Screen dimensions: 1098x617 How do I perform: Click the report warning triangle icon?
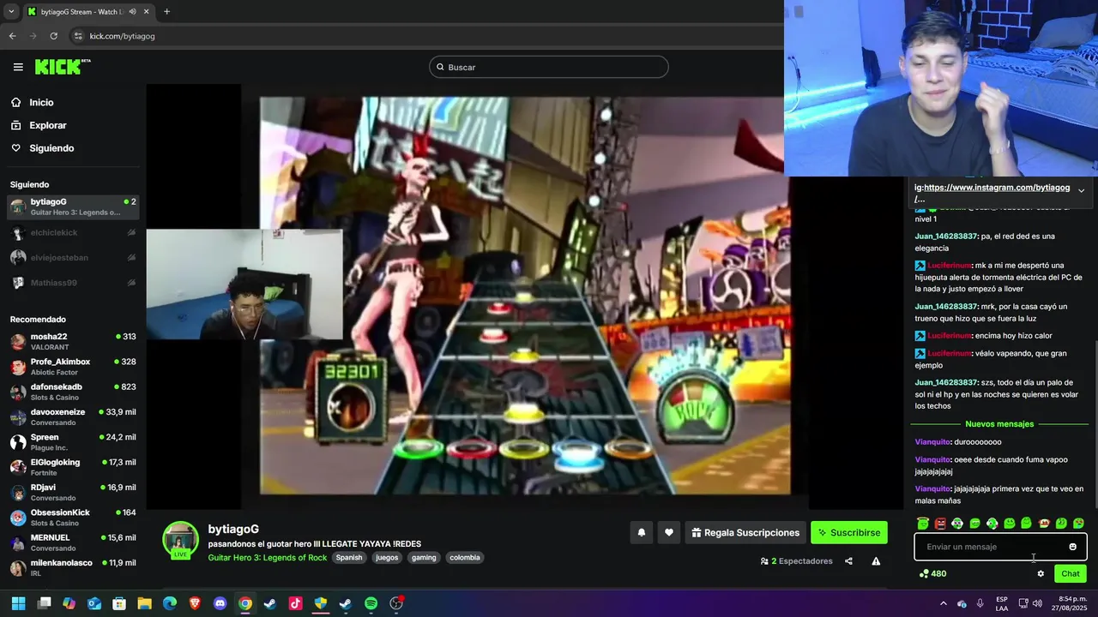(x=876, y=561)
